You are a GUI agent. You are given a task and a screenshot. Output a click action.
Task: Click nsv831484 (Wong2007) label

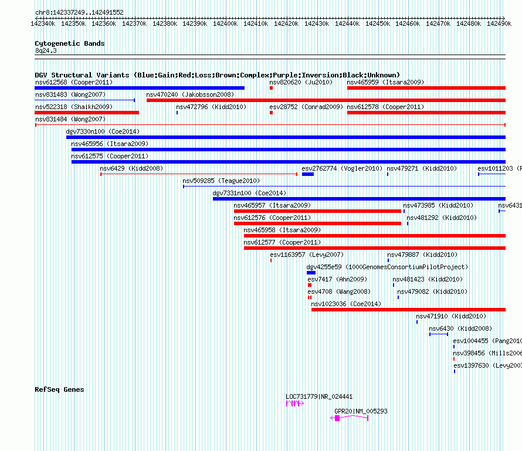coord(70,119)
